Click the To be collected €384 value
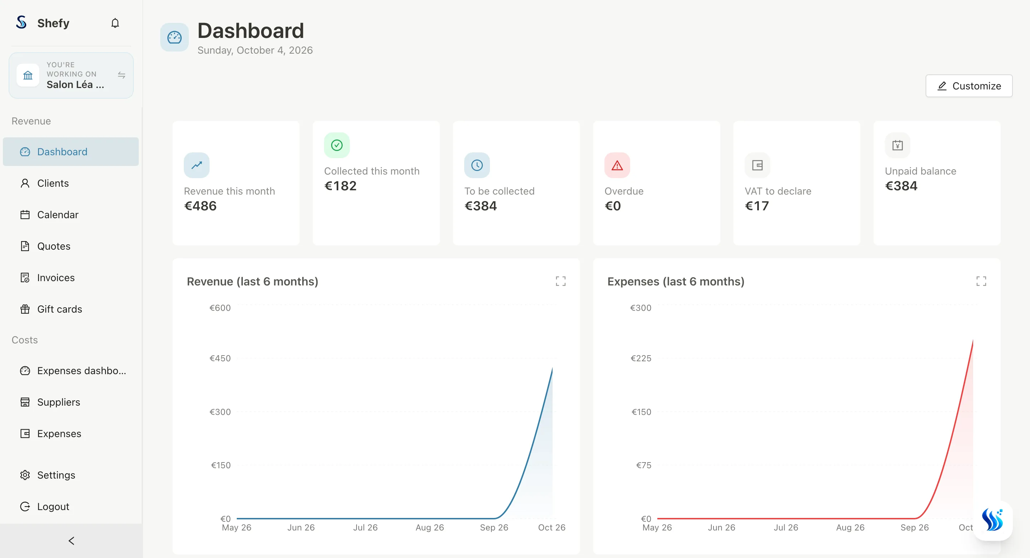 (x=481, y=206)
